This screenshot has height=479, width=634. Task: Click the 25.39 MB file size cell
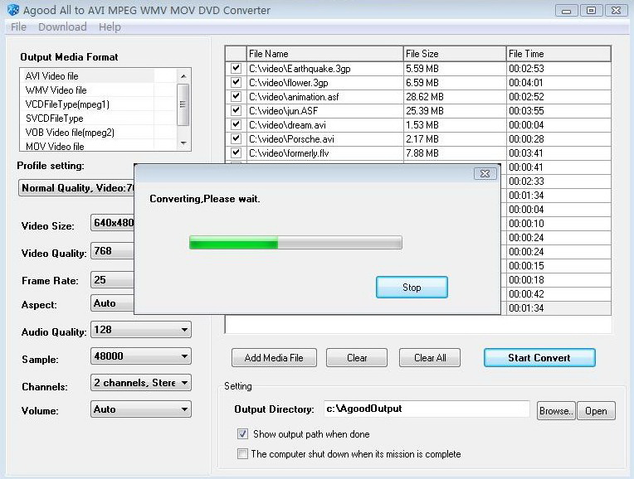455,111
